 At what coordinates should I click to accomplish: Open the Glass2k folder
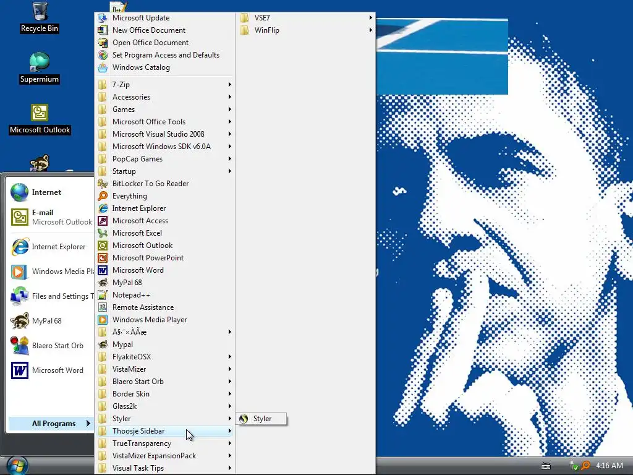coord(164,406)
